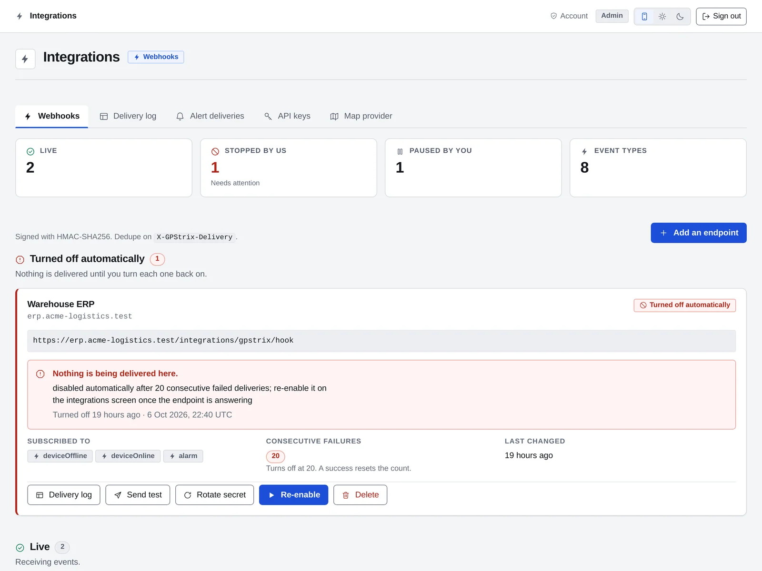Click the Live stat card
Image resolution: width=762 pixels, height=571 pixels.
(x=104, y=168)
